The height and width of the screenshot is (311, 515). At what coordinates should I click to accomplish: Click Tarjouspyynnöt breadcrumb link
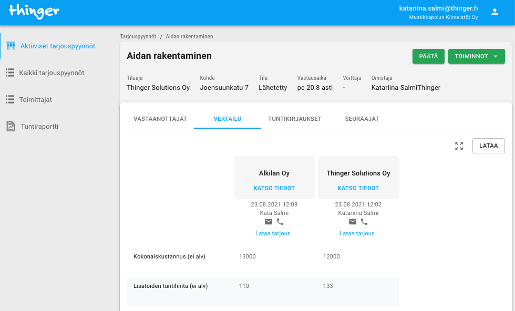tap(138, 36)
